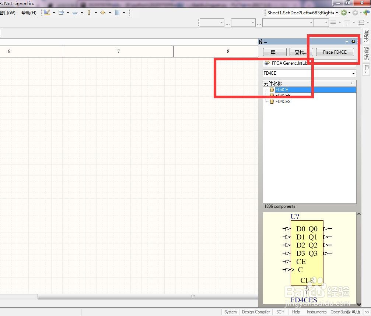Click the Help status bar button
Viewport: 371px width, 316px height.
[296, 312]
